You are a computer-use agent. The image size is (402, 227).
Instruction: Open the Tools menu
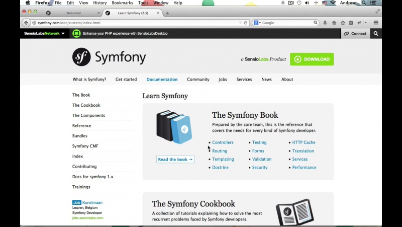143,3
